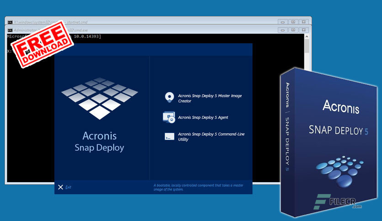Choose Acronis Snap Deploy 5 Command-Line Utility

(211, 137)
